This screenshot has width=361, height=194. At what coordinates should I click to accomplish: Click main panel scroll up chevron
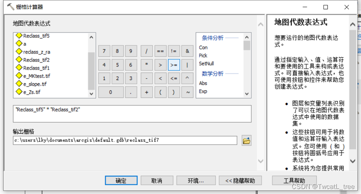[x=260, y=24]
